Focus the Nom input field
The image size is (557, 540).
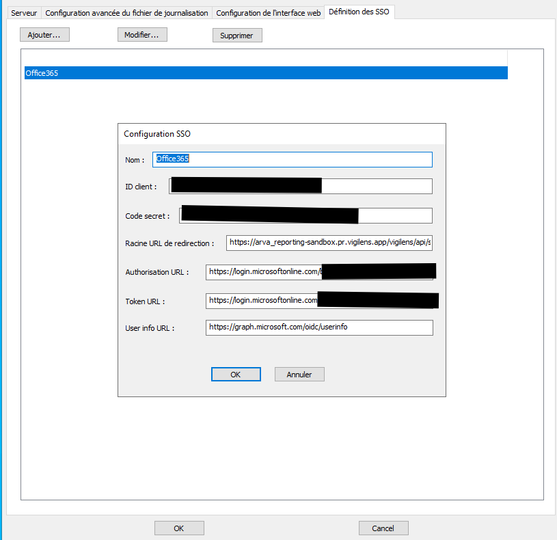[x=293, y=159]
